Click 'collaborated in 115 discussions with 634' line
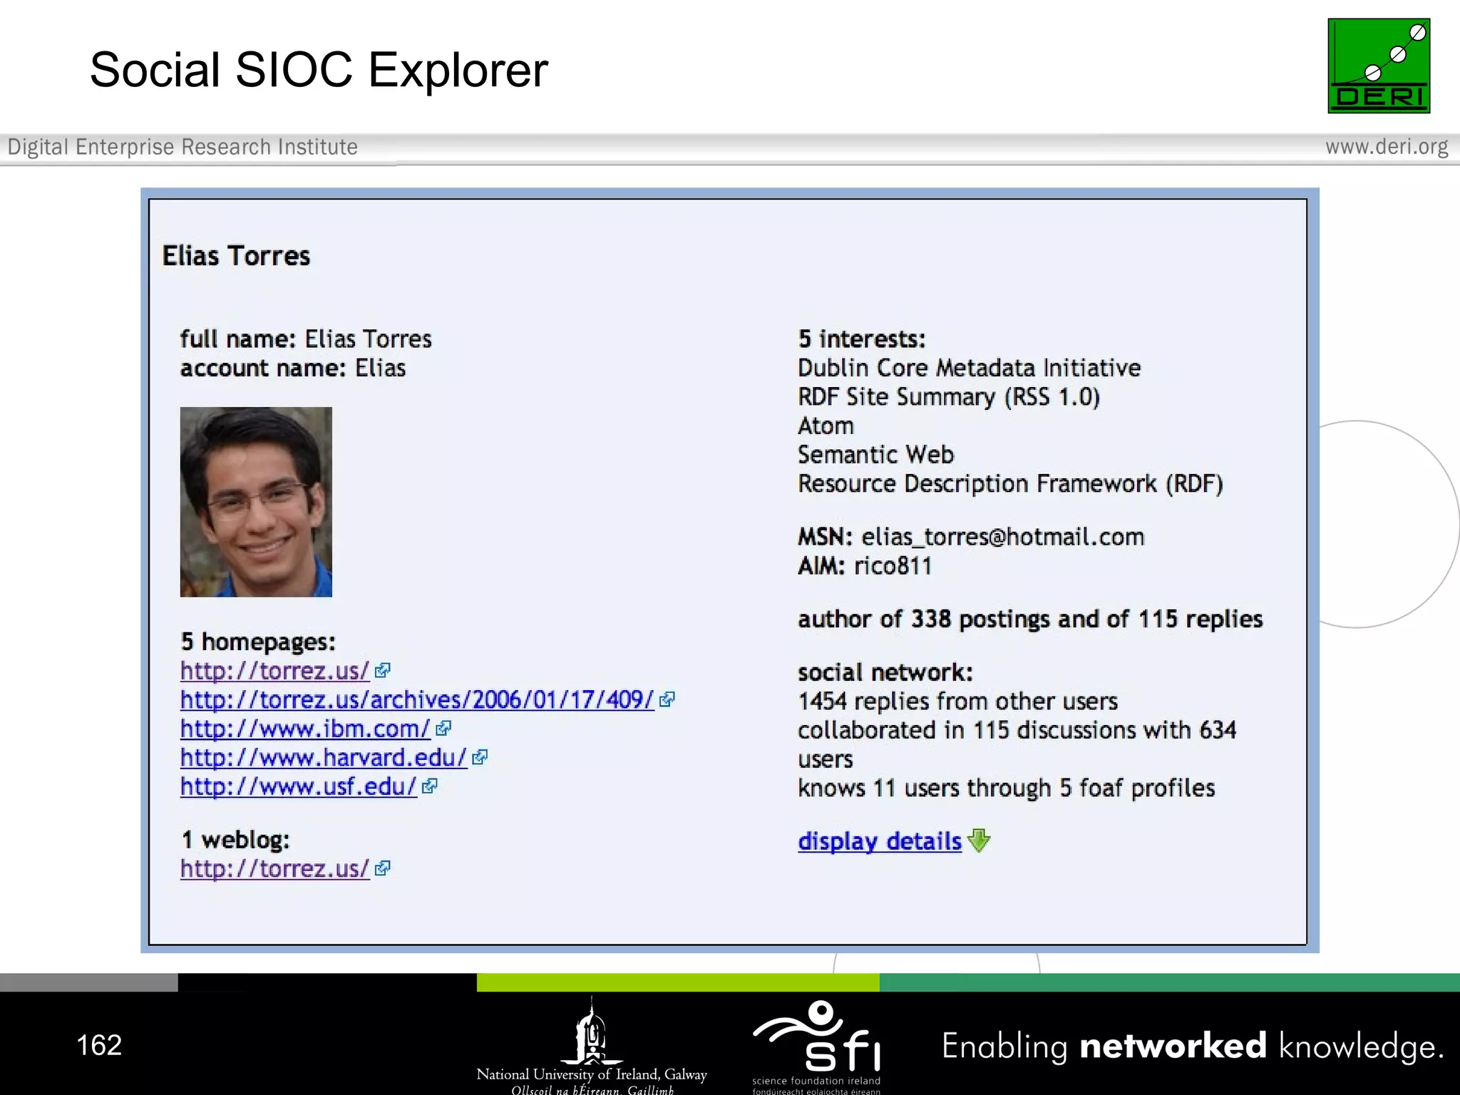 (1017, 730)
